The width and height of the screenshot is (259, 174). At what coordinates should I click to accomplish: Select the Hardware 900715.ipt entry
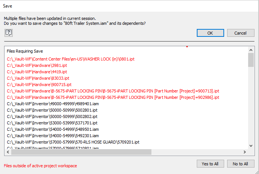[39, 84]
